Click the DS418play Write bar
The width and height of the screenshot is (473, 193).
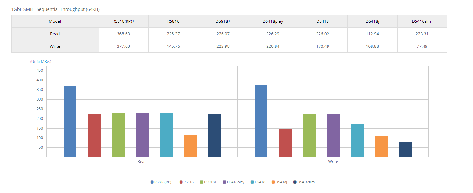coord(333,136)
